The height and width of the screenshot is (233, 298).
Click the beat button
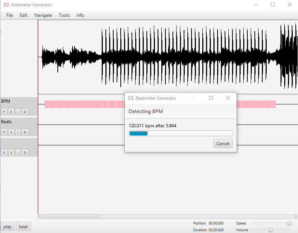23,227
